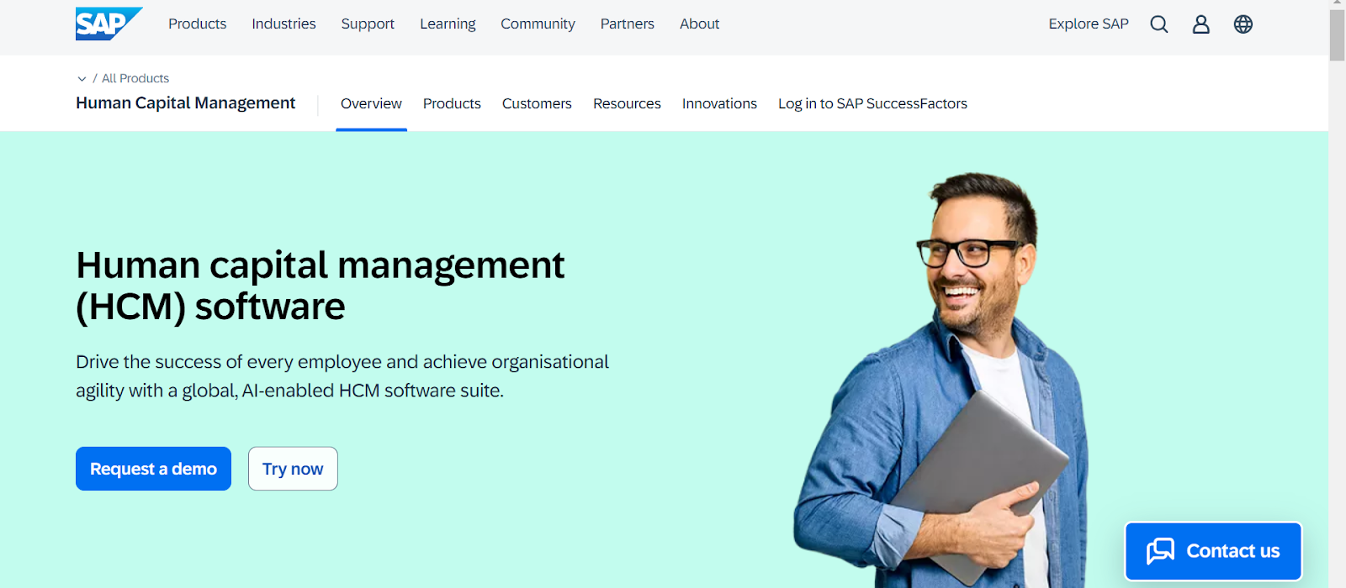Expand the Explore SAP menu
This screenshot has width=1346, height=588.
[x=1088, y=24]
